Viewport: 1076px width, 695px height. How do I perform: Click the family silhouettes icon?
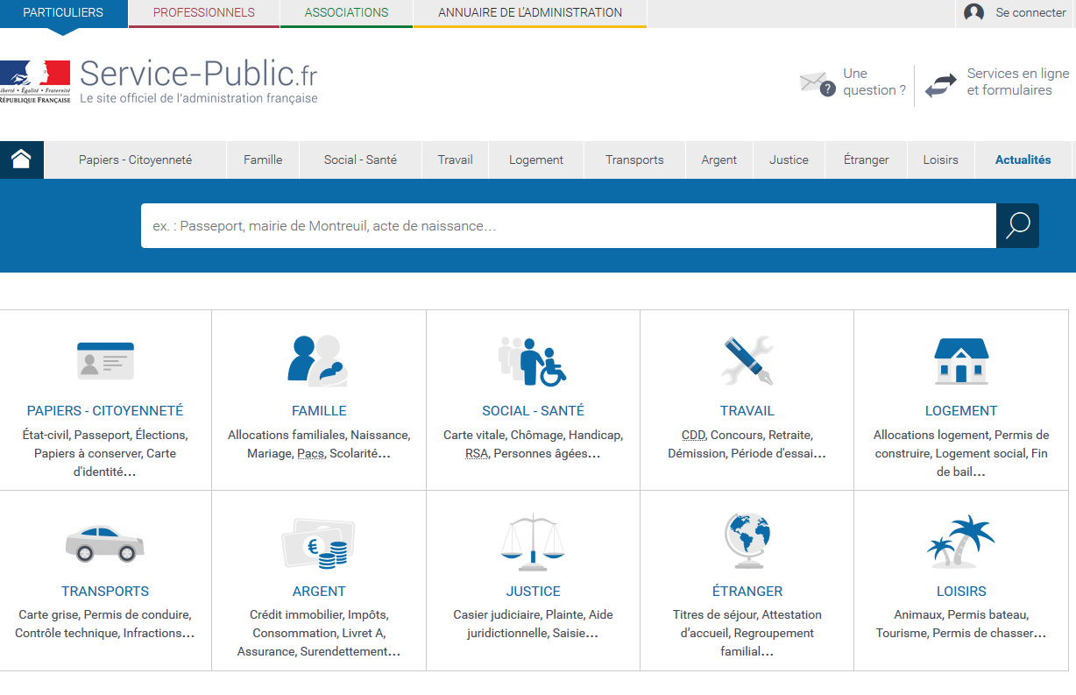point(318,360)
